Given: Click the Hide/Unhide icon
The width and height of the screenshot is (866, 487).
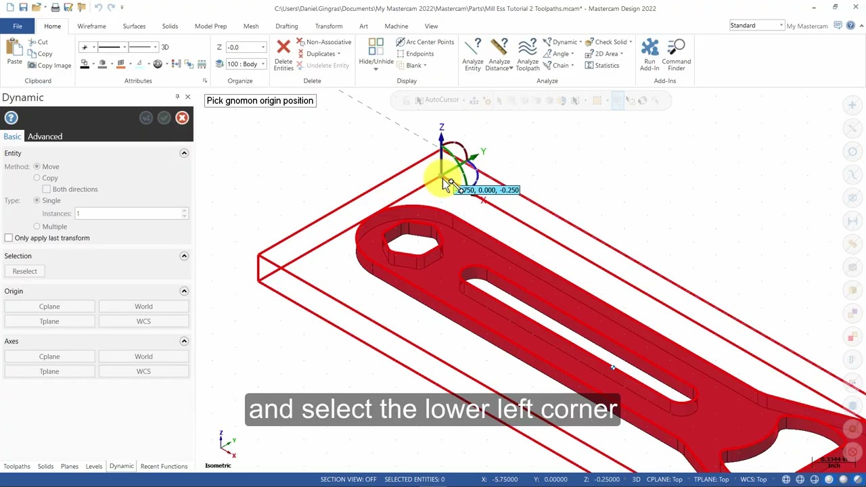Looking at the screenshot, I should pyautogui.click(x=376, y=47).
